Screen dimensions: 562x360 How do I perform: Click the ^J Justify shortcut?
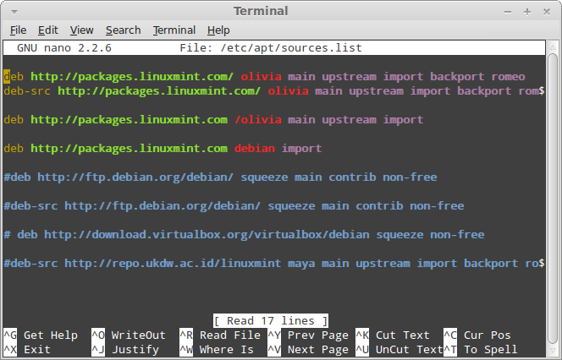125,349
